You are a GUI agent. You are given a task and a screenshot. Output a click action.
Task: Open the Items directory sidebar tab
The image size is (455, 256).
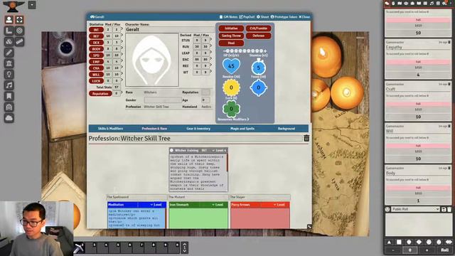(412, 3)
